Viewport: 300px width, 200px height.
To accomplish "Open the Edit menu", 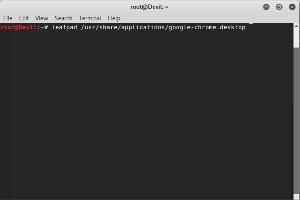I will (x=24, y=18).
